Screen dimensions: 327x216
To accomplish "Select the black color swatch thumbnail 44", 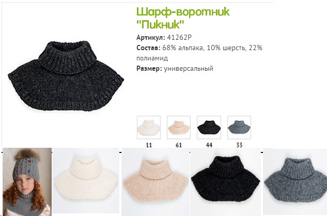I will pos(209,128).
